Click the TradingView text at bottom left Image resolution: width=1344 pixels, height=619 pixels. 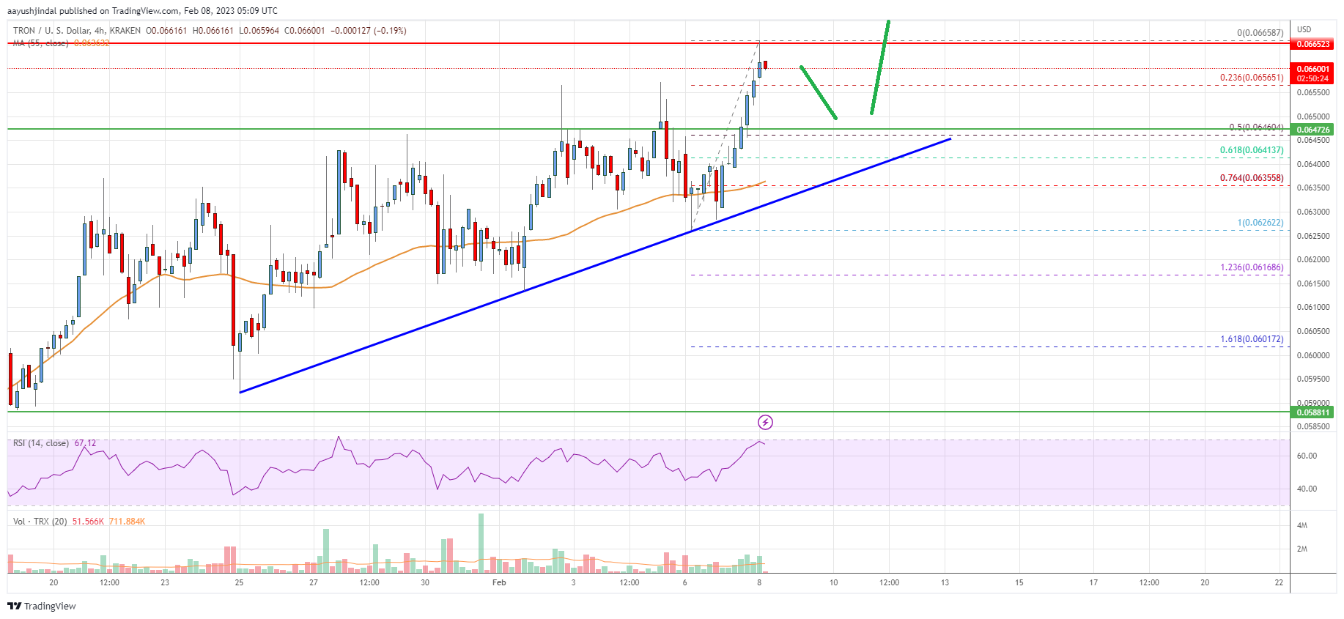(x=50, y=606)
